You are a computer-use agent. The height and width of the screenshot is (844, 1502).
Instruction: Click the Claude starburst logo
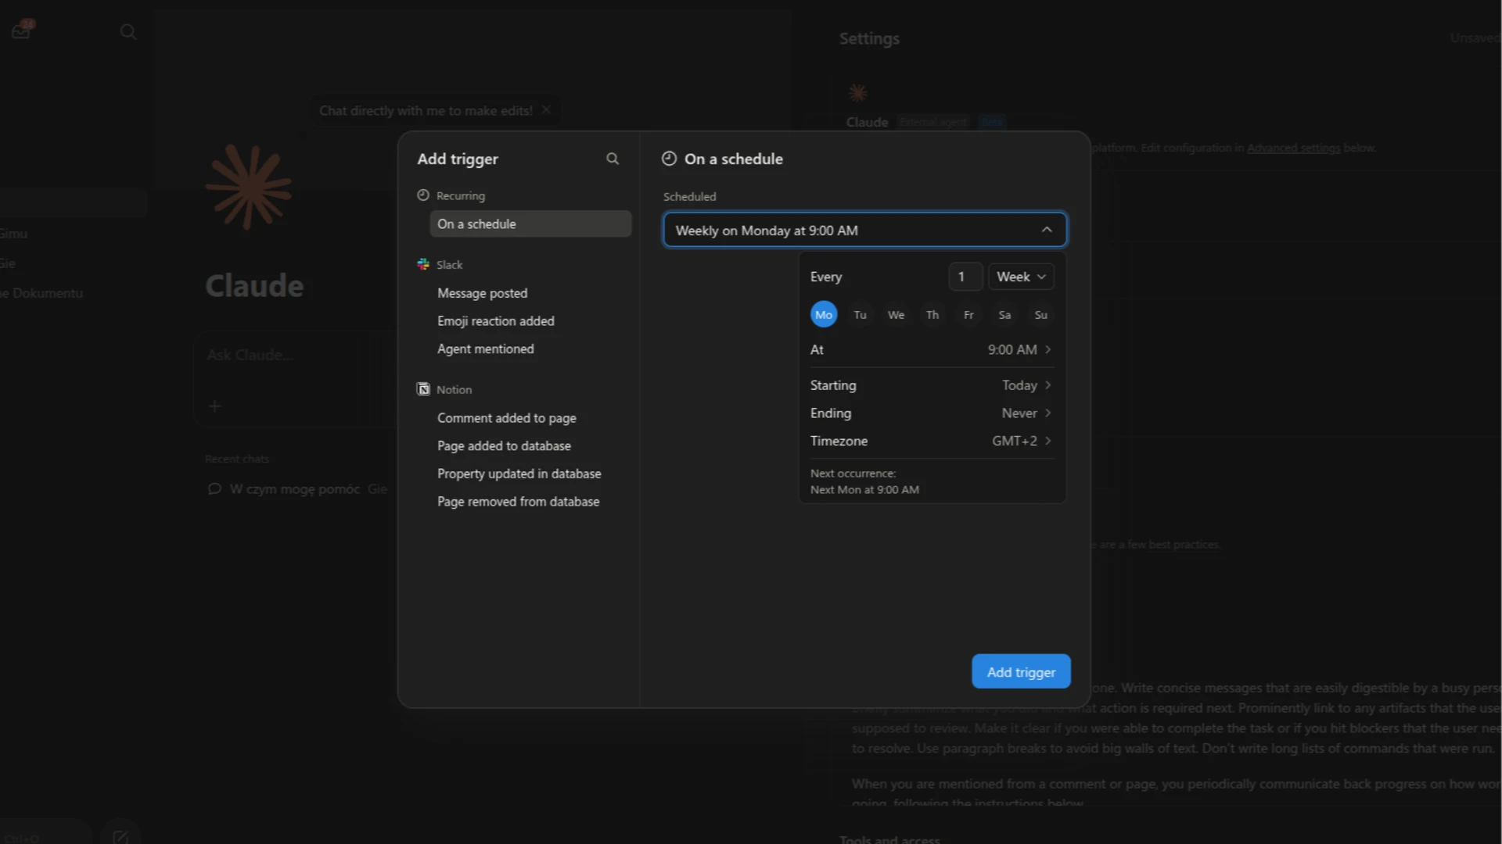[x=249, y=187]
